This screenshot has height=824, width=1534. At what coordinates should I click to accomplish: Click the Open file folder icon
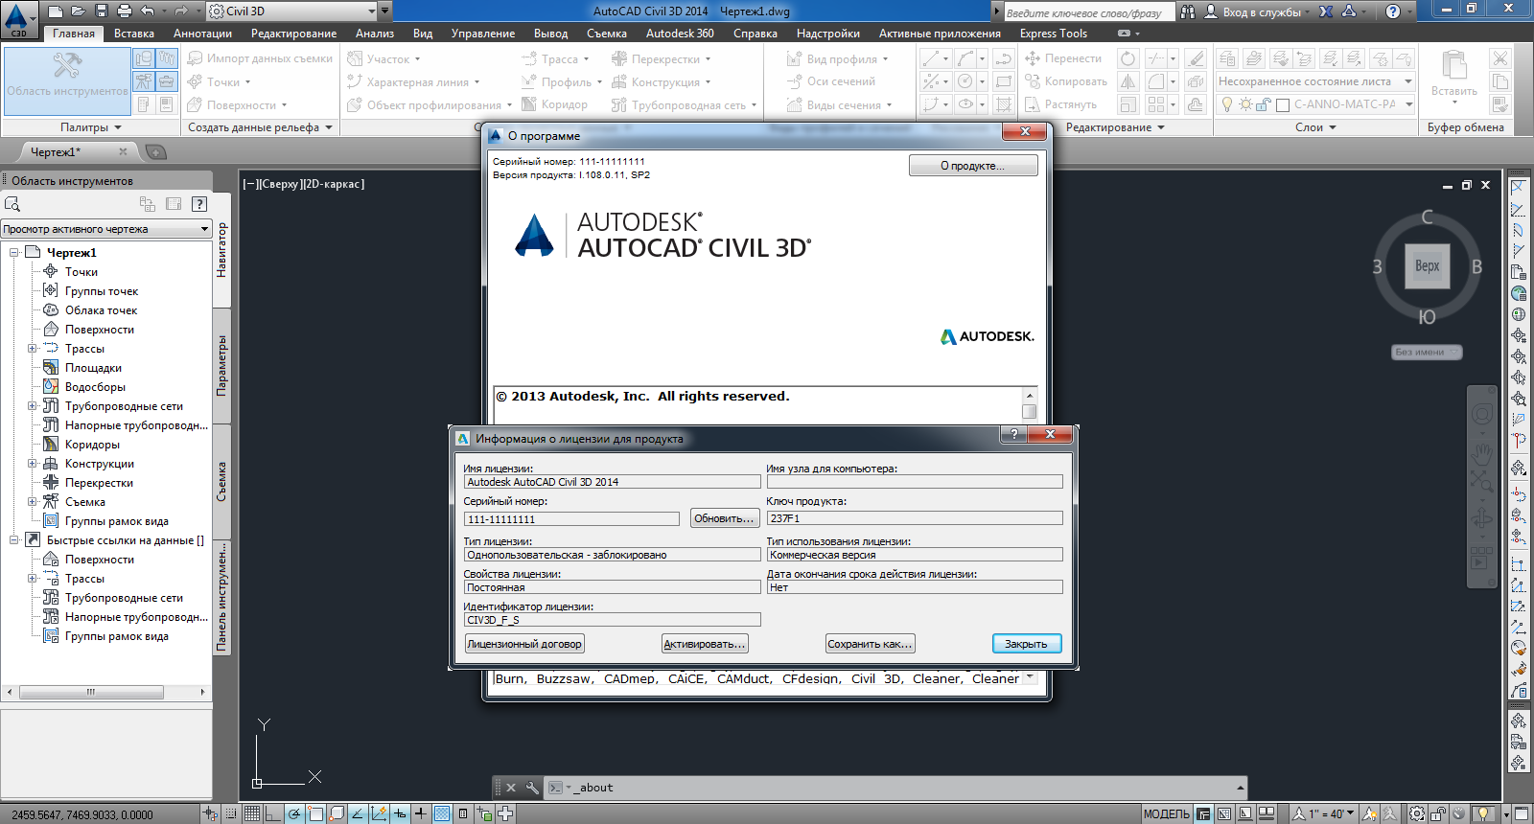[x=78, y=11]
